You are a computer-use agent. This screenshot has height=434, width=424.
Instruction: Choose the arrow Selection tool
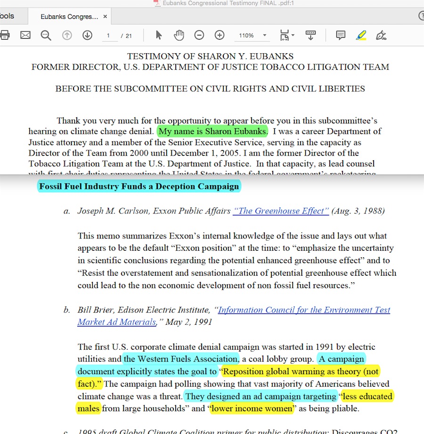tap(159, 35)
